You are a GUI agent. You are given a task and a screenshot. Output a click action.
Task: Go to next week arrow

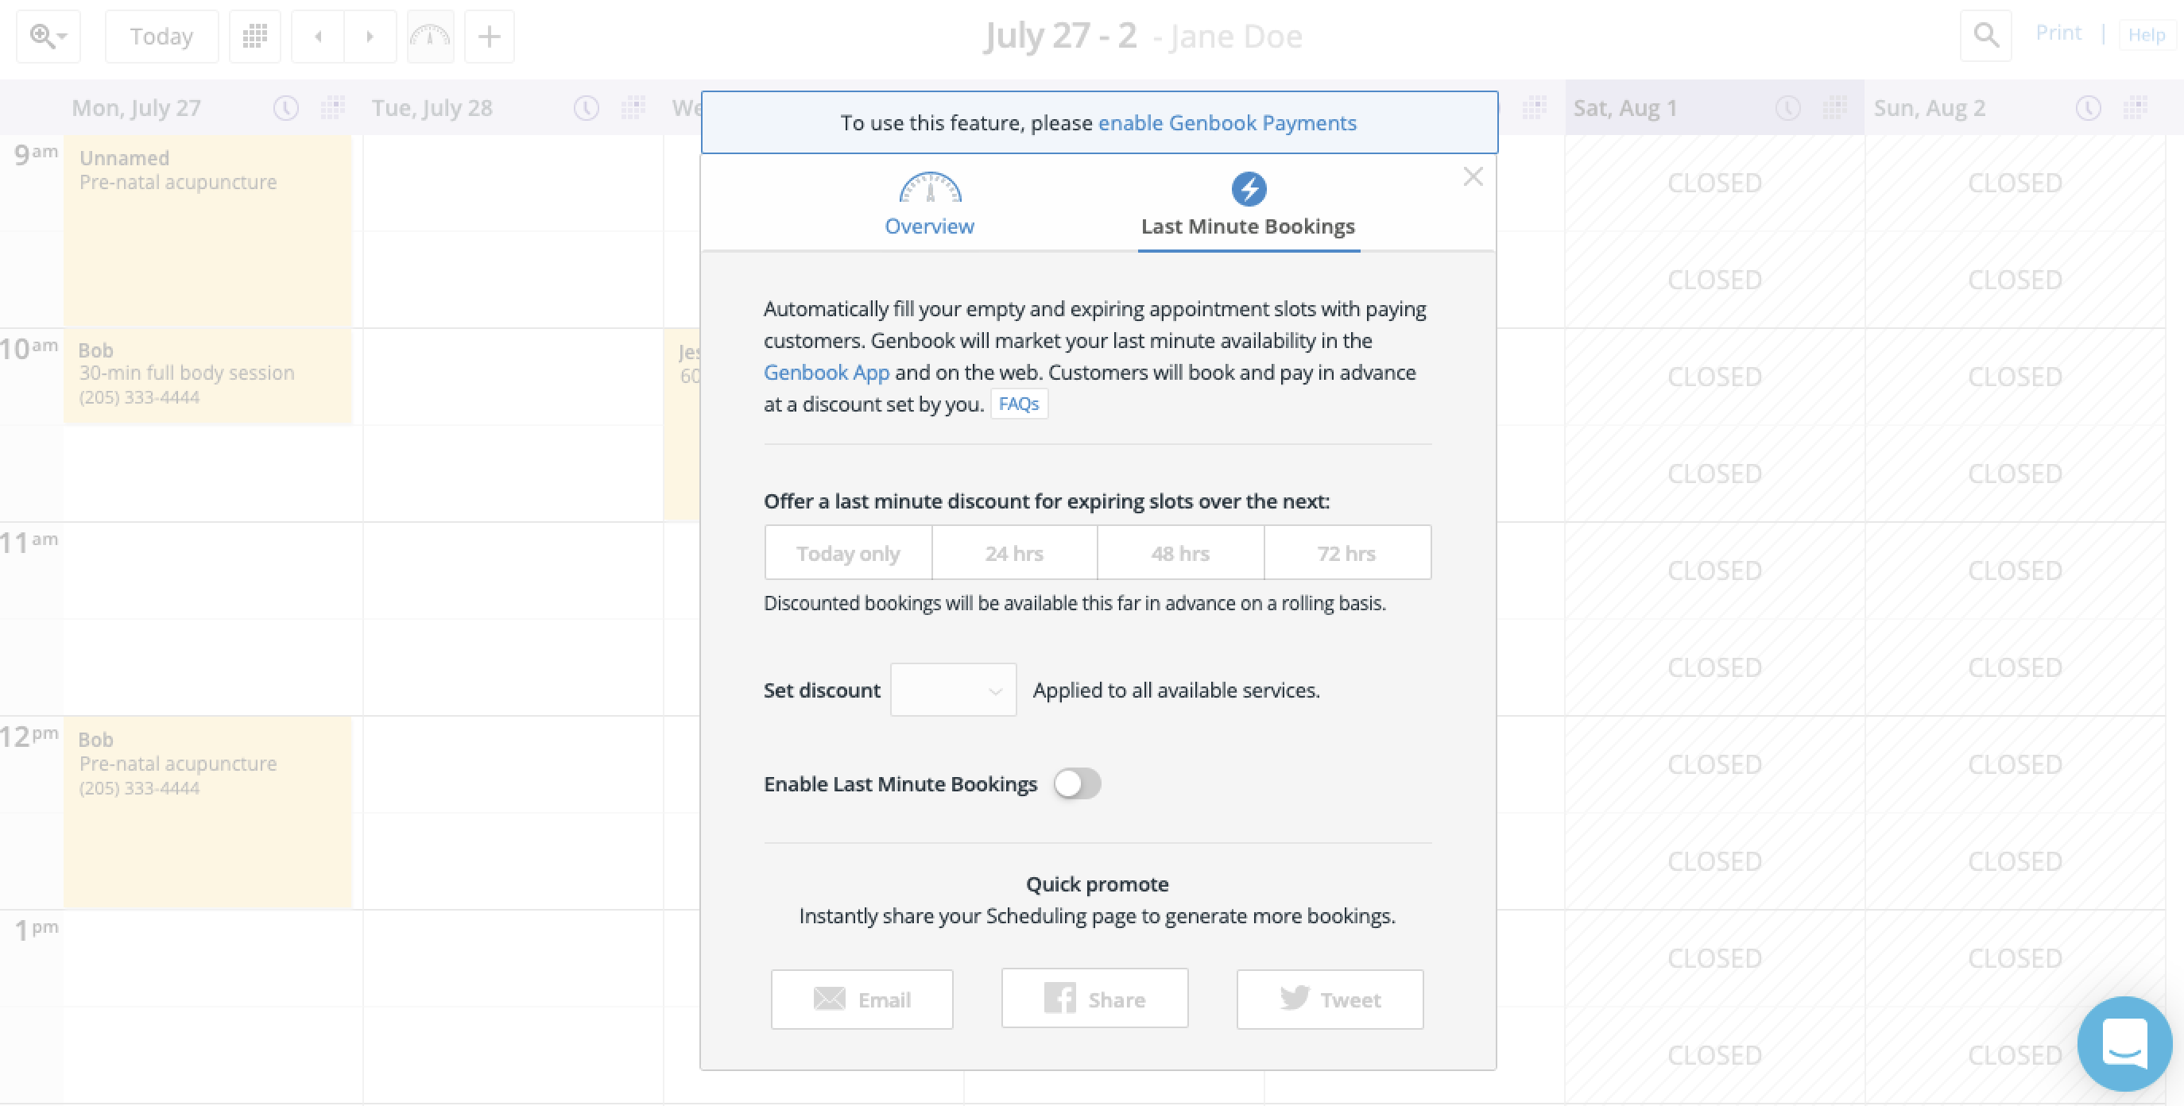click(x=370, y=37)
